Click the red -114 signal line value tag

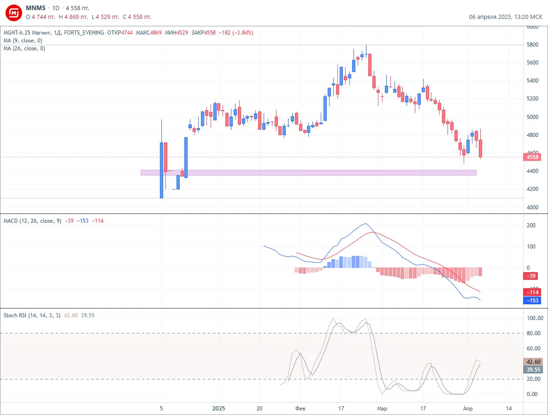(532, 292)
